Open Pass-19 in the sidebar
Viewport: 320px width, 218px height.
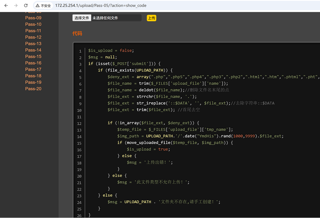coord(33,82)
